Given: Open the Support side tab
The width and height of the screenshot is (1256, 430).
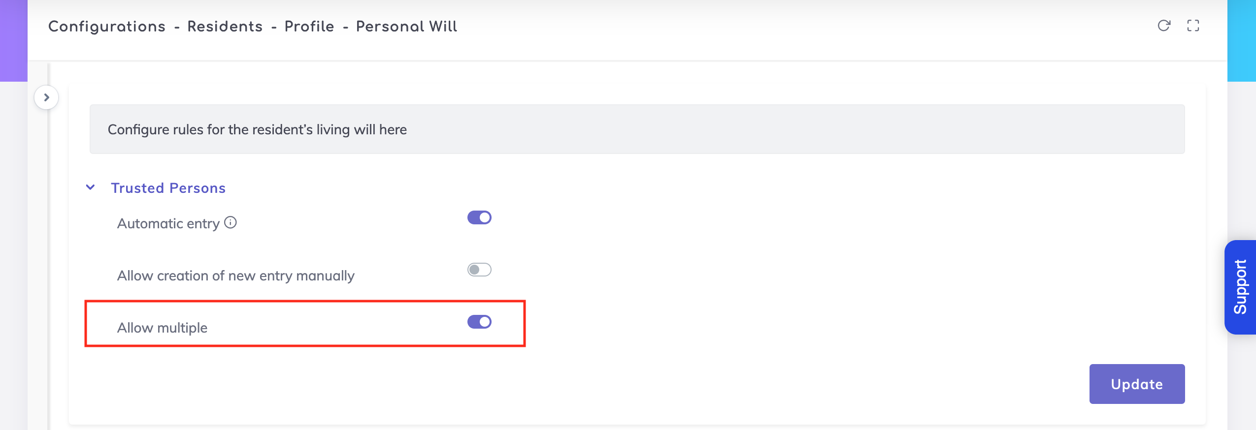Looking at the screenshot, I should (1240, 287).
